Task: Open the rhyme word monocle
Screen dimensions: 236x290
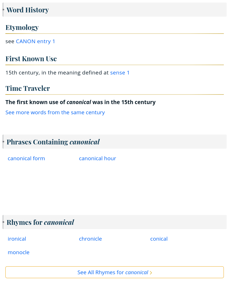Action: coord(19,252)
